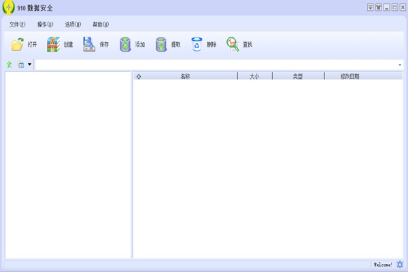This screenshot has height=272, width=408.
Task: Click the 删除 (Delete) recycle bin icon
Action: [197, 45]
